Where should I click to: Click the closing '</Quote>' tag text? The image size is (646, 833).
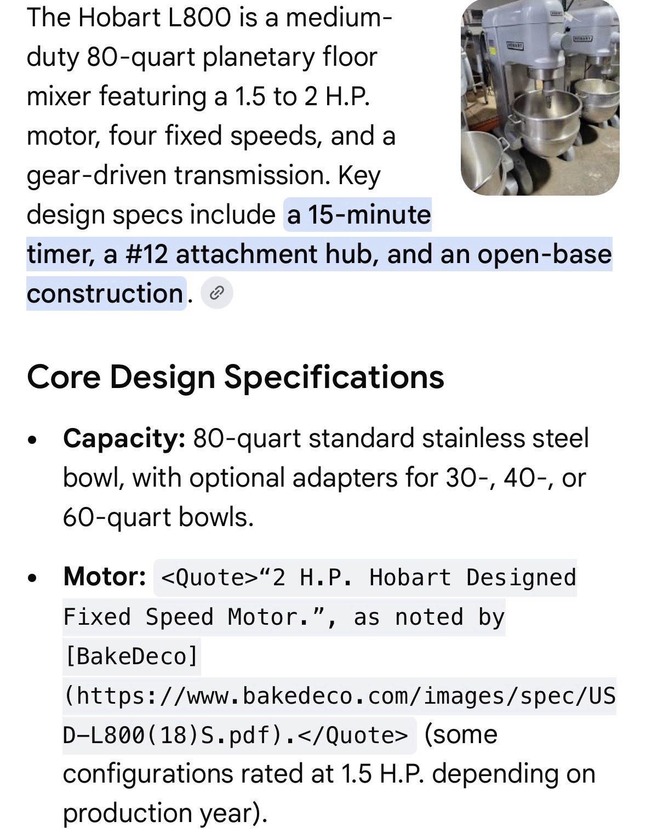click(x=360, y=735)
